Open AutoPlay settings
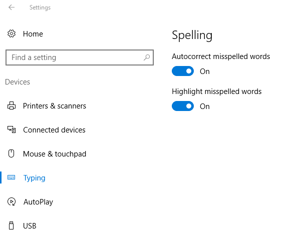Screen dimensions: 286x242 (x=38, y=202)
